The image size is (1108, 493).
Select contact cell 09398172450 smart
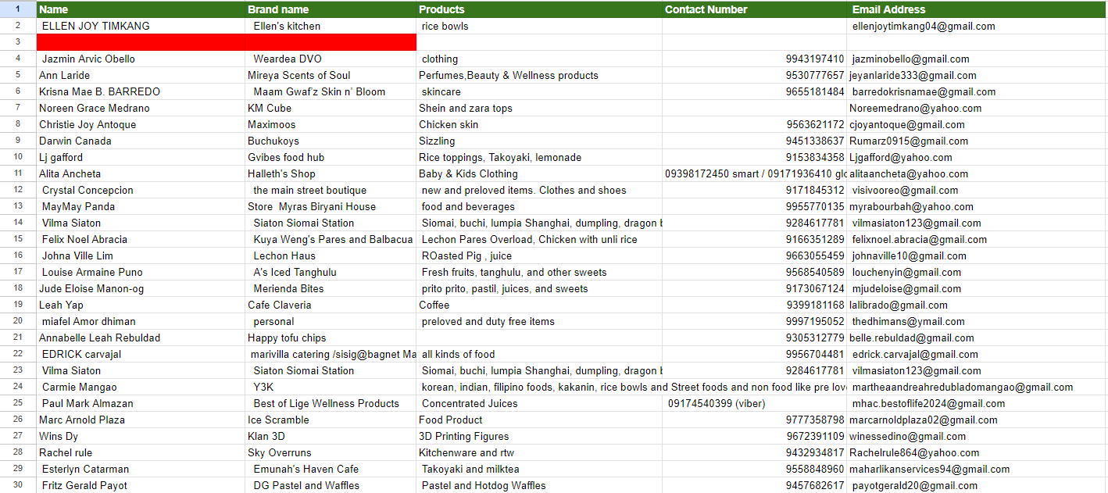[755, 173]
